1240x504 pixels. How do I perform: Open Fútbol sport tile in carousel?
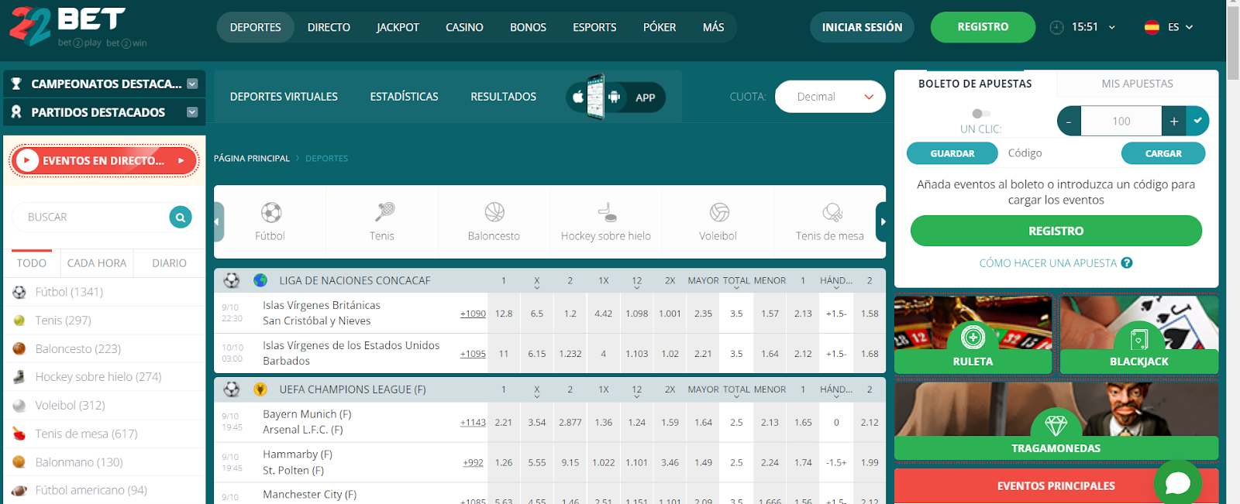[270, 221]
